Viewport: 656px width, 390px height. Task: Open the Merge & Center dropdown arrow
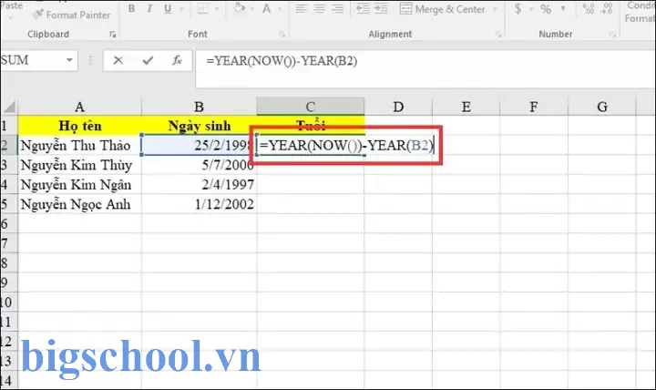pyautogui.click(x=496, y=9)
